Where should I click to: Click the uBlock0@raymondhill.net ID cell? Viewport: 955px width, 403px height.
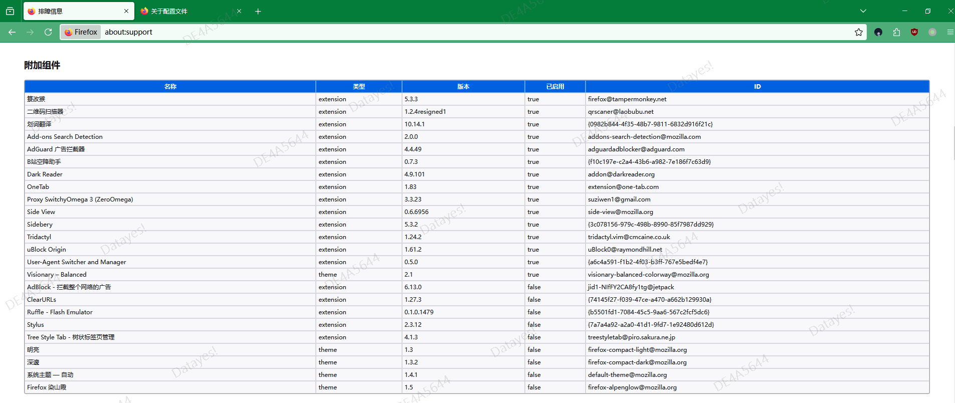point(625,250)
